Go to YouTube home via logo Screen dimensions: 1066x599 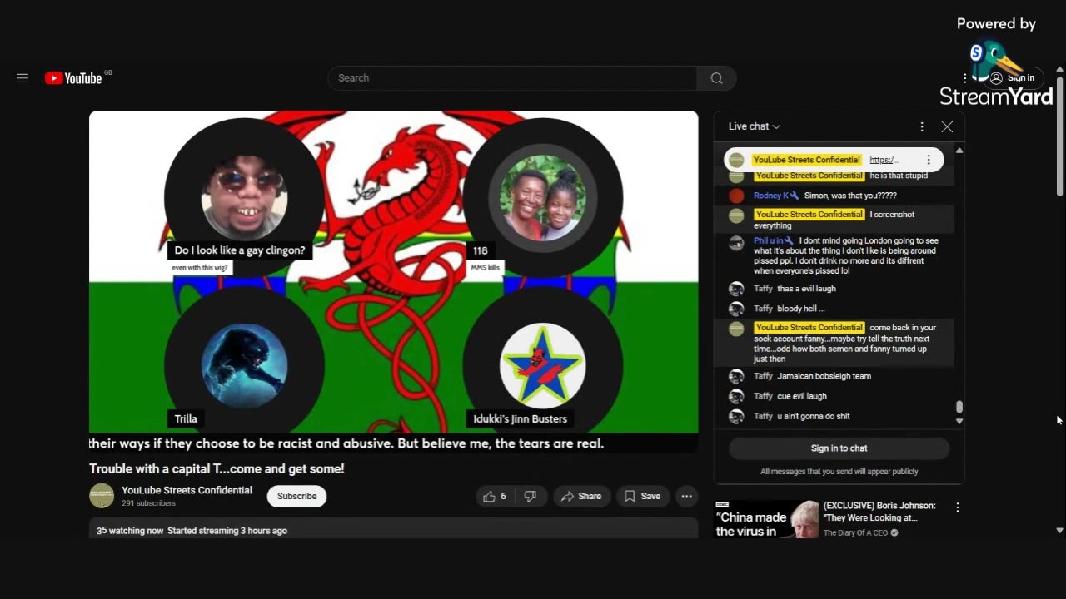pos(74,78)
